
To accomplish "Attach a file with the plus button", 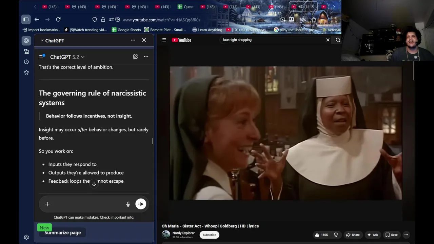I will pos(47,204).
